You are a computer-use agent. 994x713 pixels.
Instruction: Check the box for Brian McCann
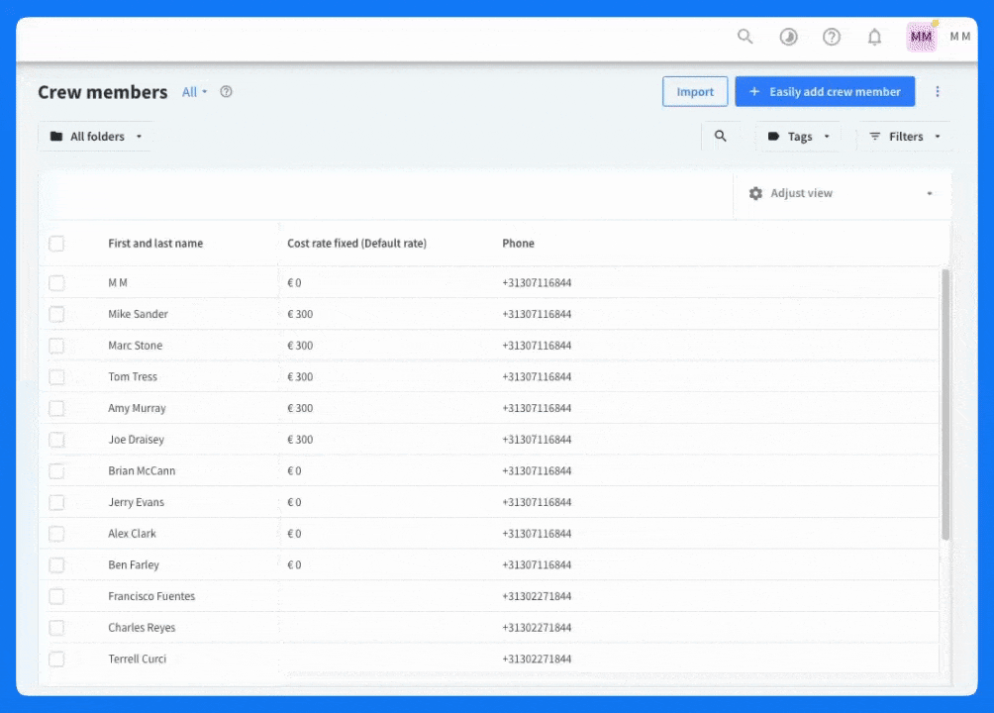point(56,470)
